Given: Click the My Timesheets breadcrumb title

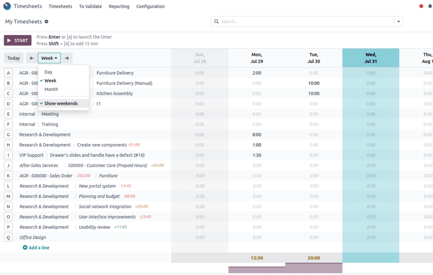Looking at the screenshot, I should [x=24, y=22].
